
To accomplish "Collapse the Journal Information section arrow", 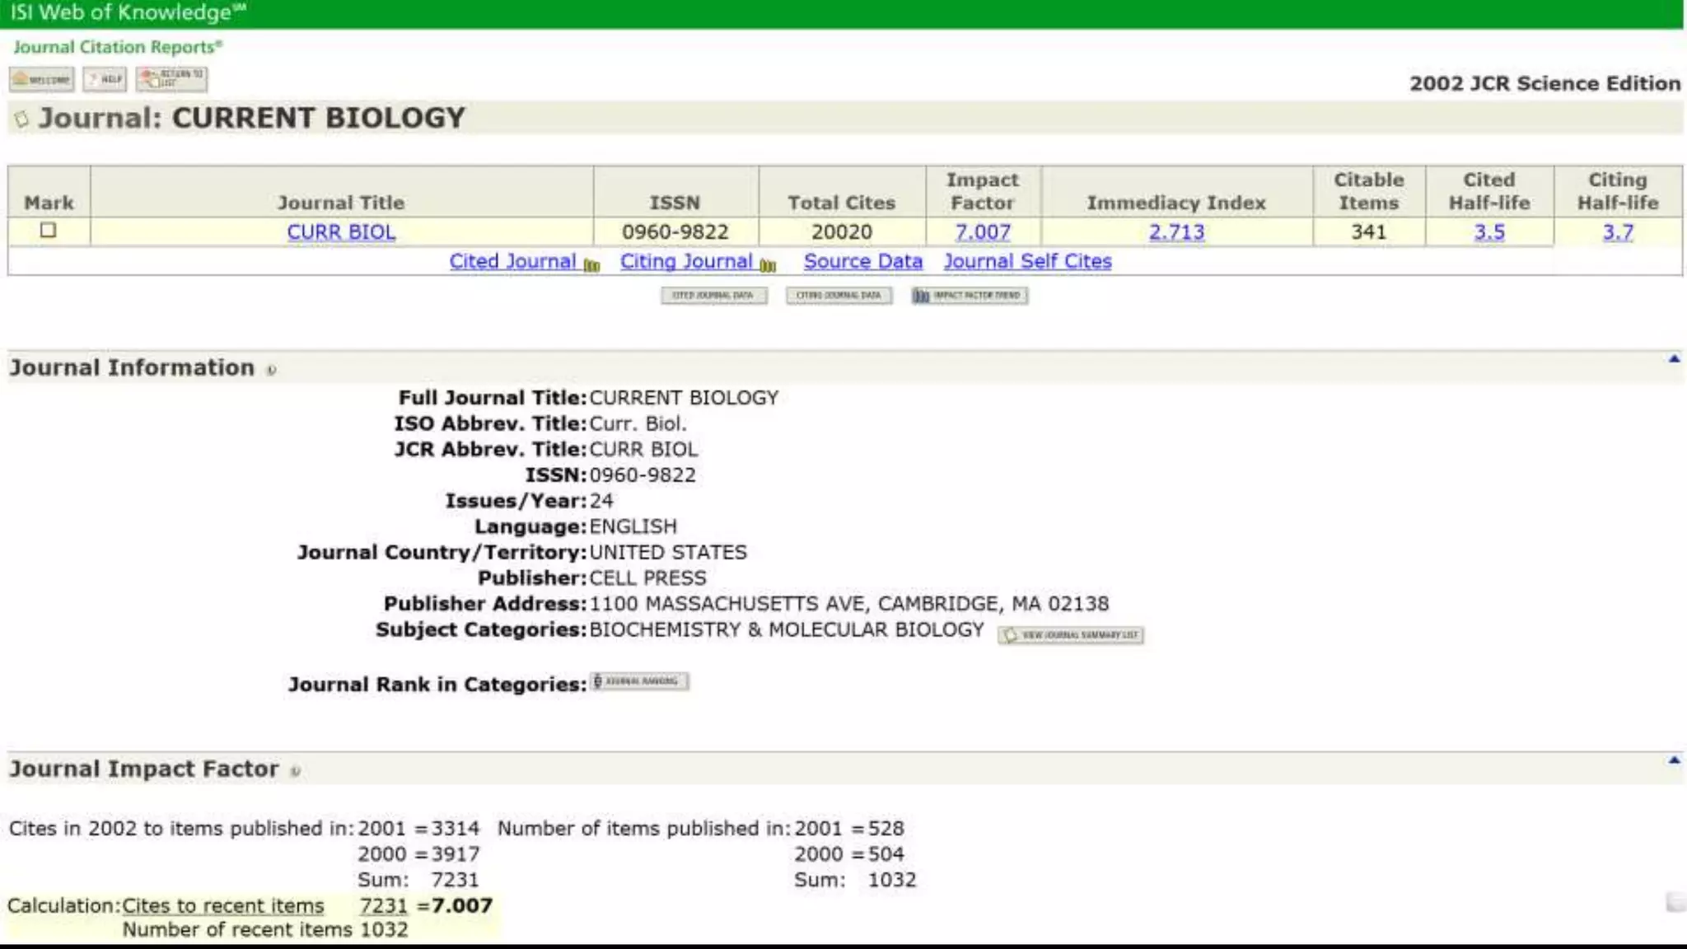I will pyautogui.click(x=1674, y=358).
